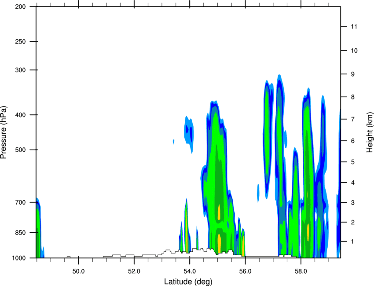The image size is (374, 286).
Task: Click the 300 pressure tick label
Action: point(21,70)
